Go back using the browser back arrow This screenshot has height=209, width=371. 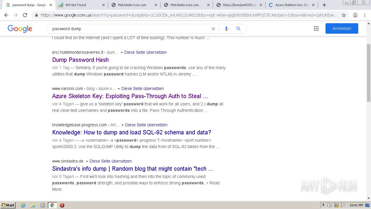click(x=6, y=15)
